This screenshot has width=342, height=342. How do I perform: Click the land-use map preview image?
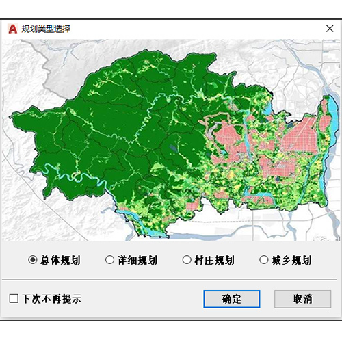point(171,140)
